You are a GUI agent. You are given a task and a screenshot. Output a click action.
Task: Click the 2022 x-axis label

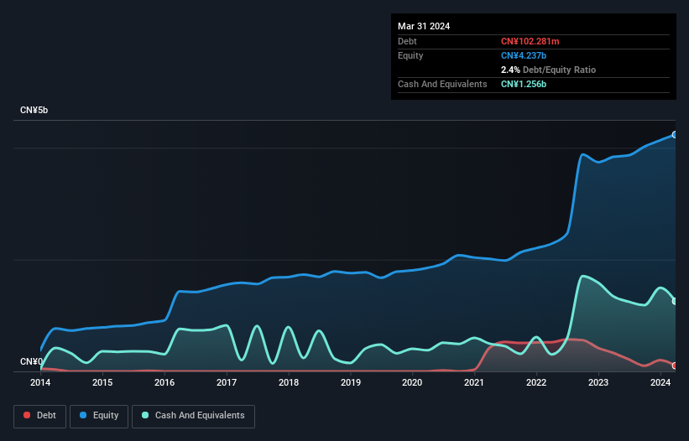click(x=536, y=382)
